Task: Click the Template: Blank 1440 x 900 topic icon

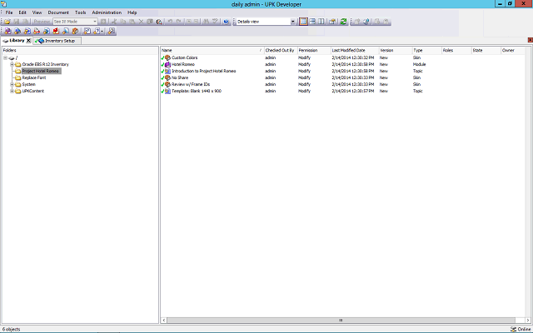Action: 167,91
